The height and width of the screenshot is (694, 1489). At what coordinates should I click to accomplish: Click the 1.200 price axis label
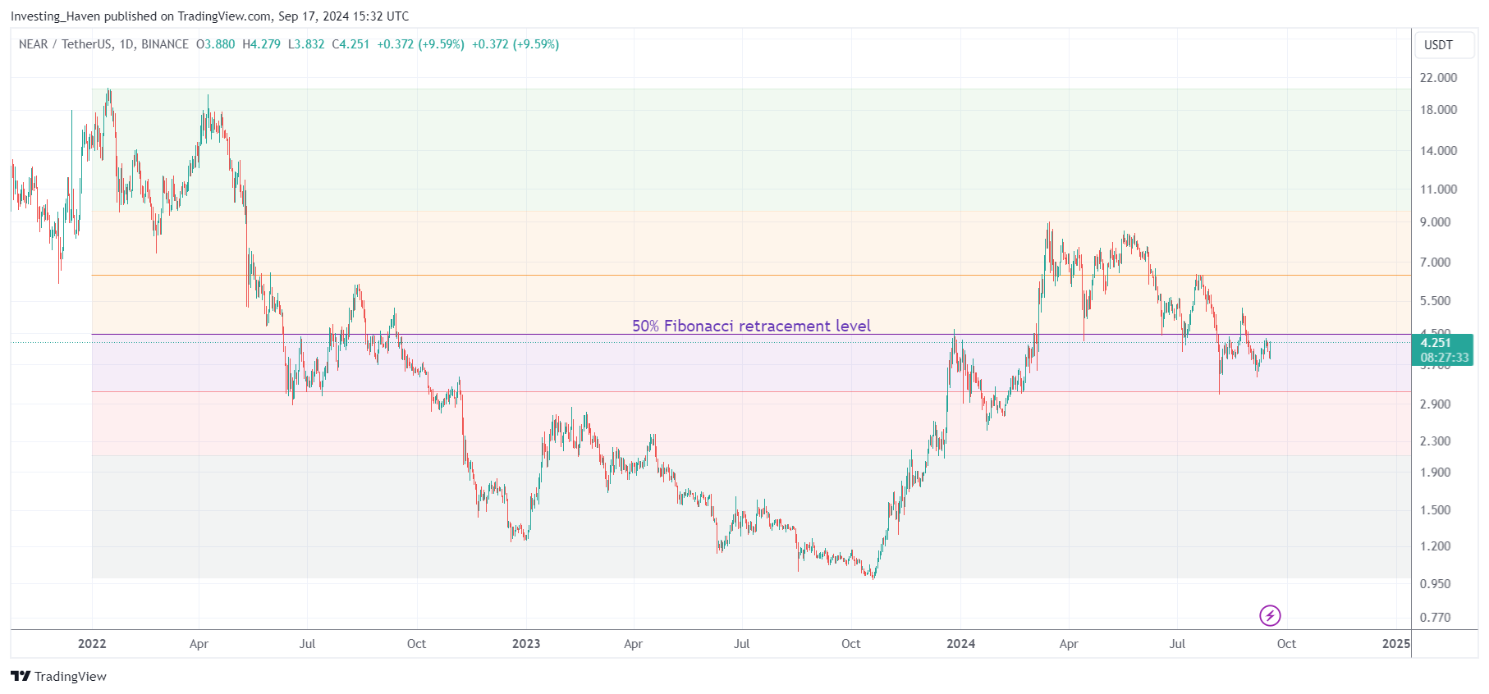pos(1436,546)
